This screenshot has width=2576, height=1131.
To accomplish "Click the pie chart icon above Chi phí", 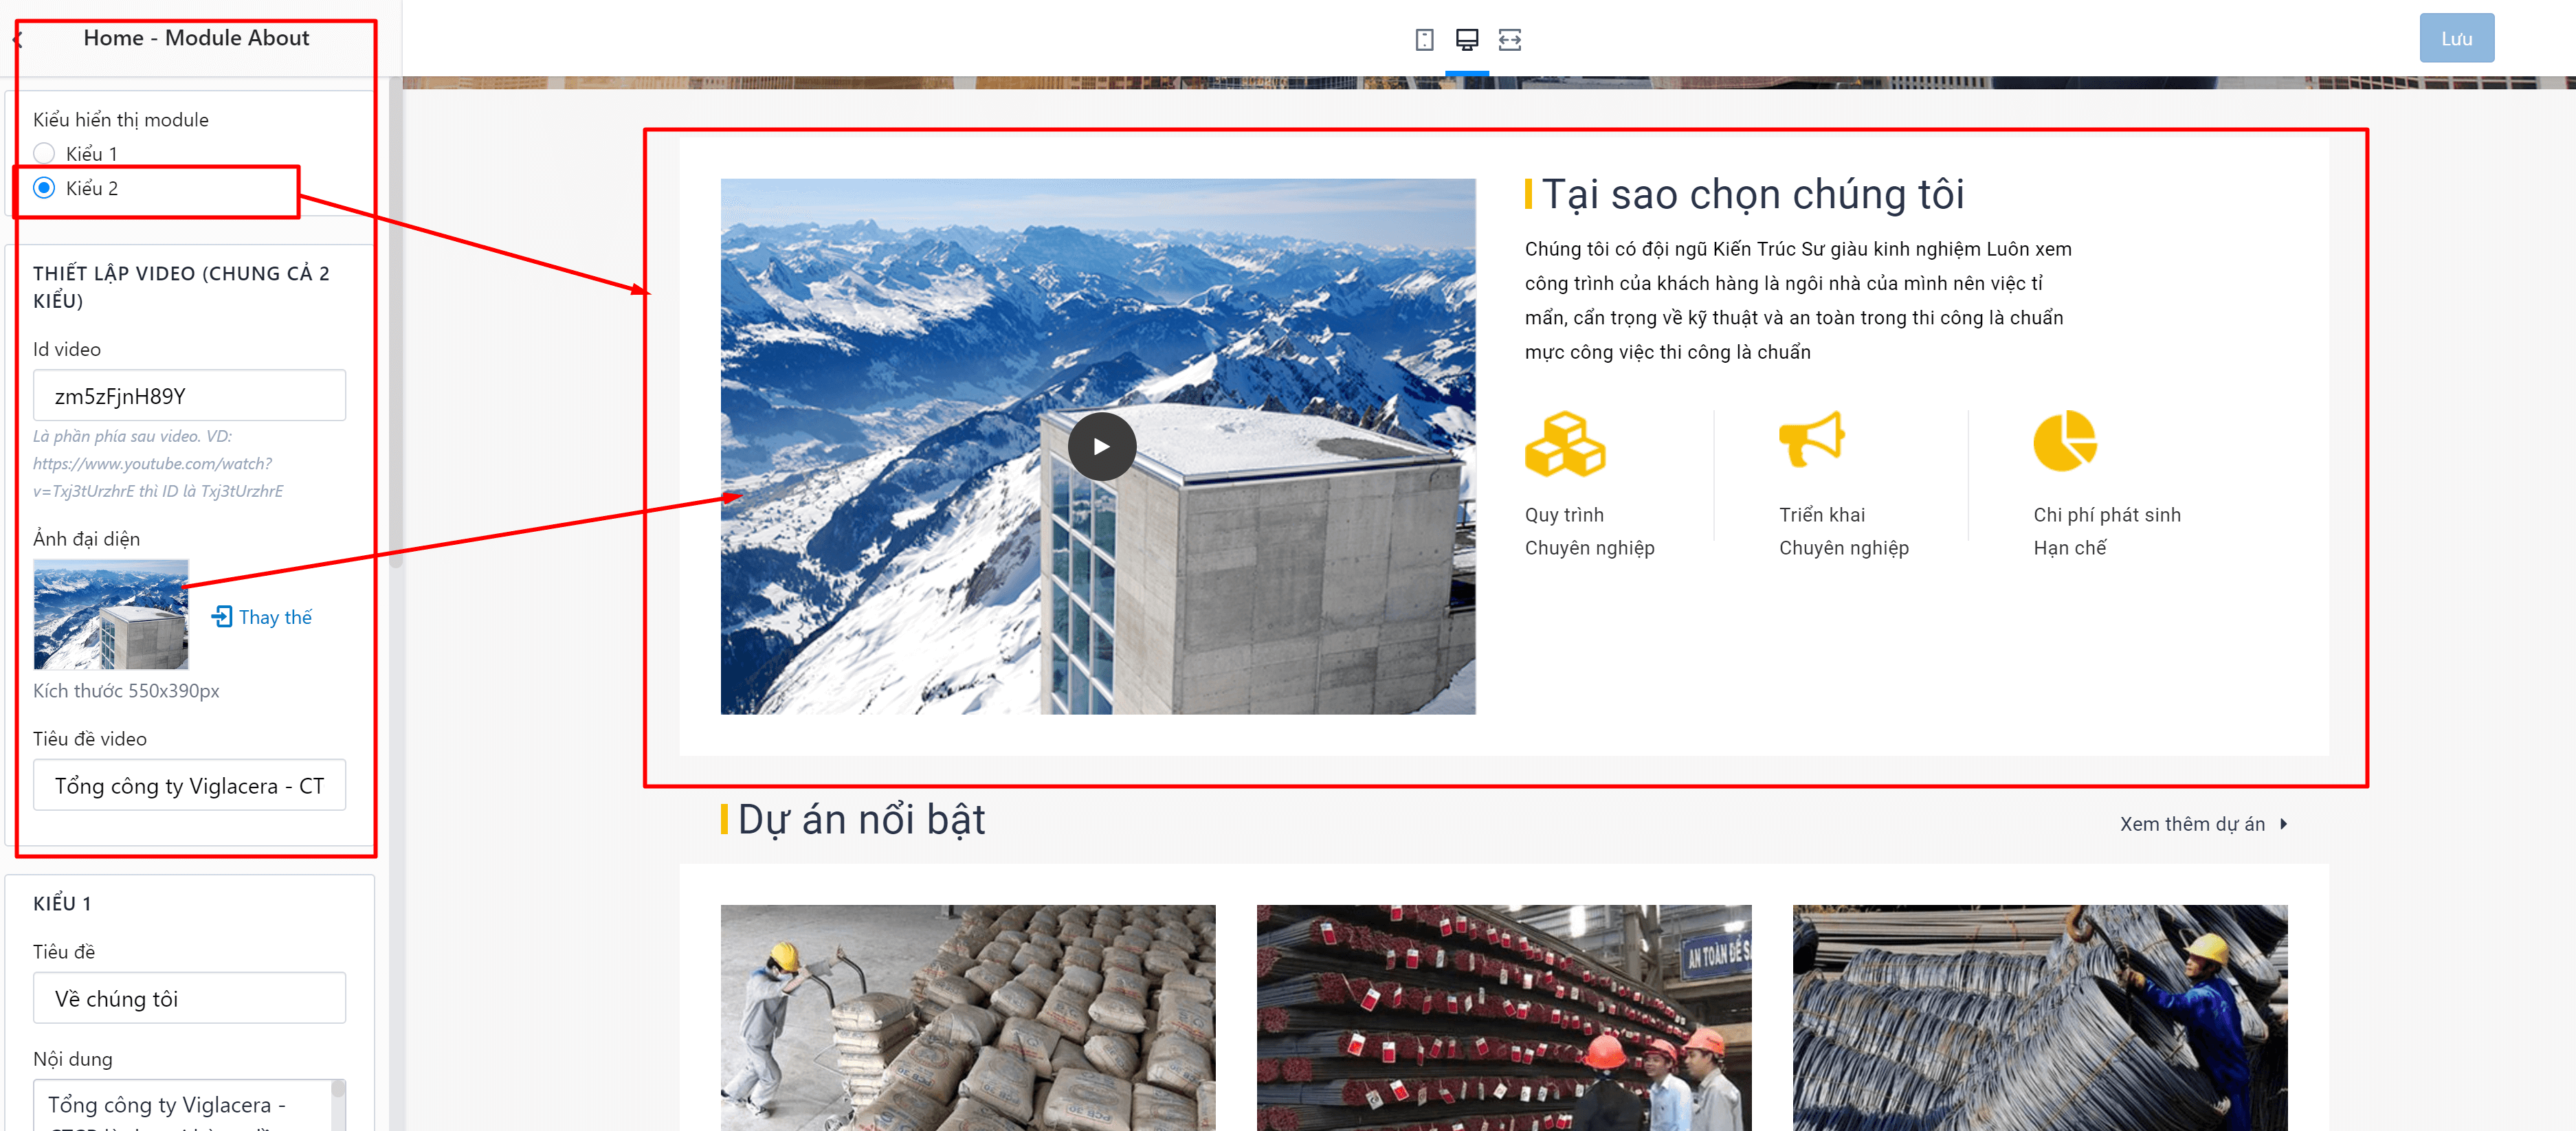I will 2064,440.
